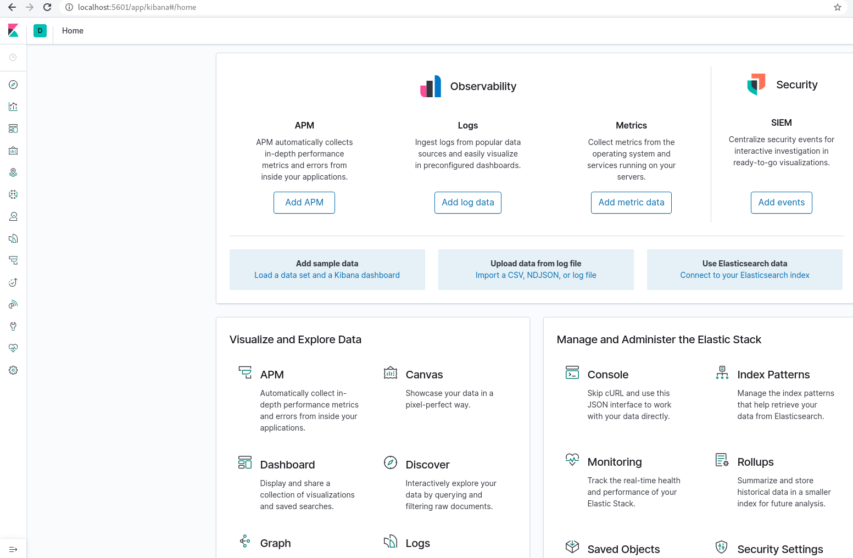Viewport: 853px width, 558px height.
Task: Click the Add sample data title
Action: click(327, 264)
